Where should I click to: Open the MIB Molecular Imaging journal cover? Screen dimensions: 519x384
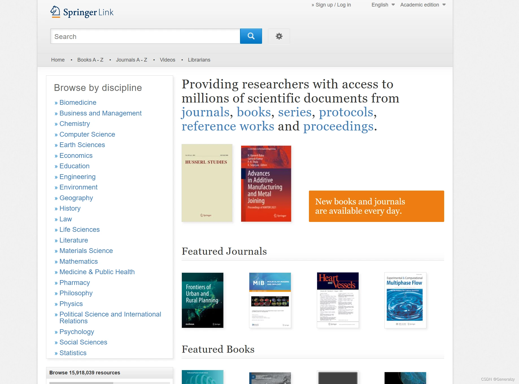[270, 300]
